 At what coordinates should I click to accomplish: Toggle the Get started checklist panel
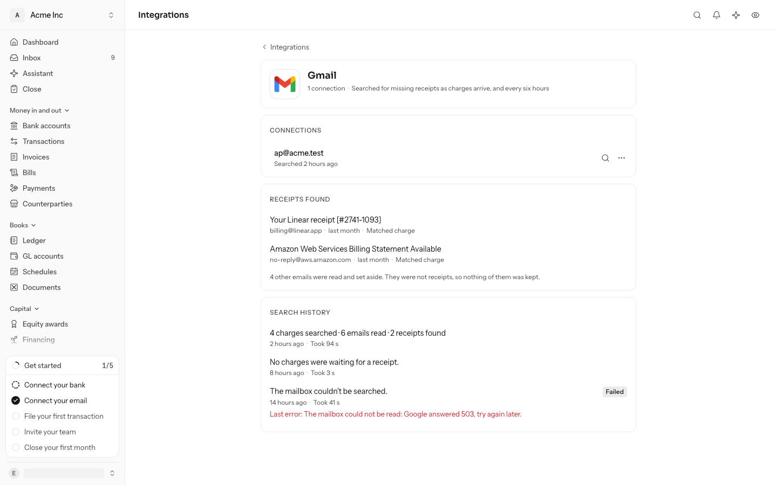63,365
